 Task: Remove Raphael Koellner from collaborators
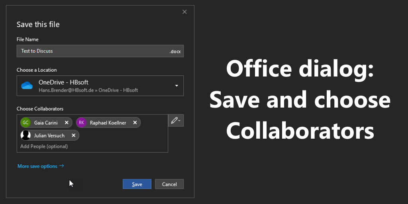(x=135, y=123)
